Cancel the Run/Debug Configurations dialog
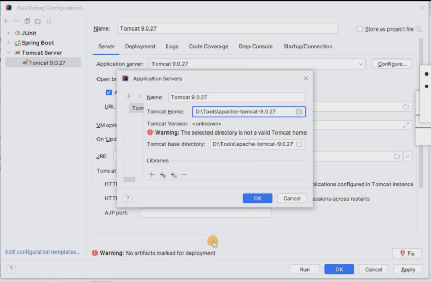This screenshot has height=282, width=431. point(373,270)
